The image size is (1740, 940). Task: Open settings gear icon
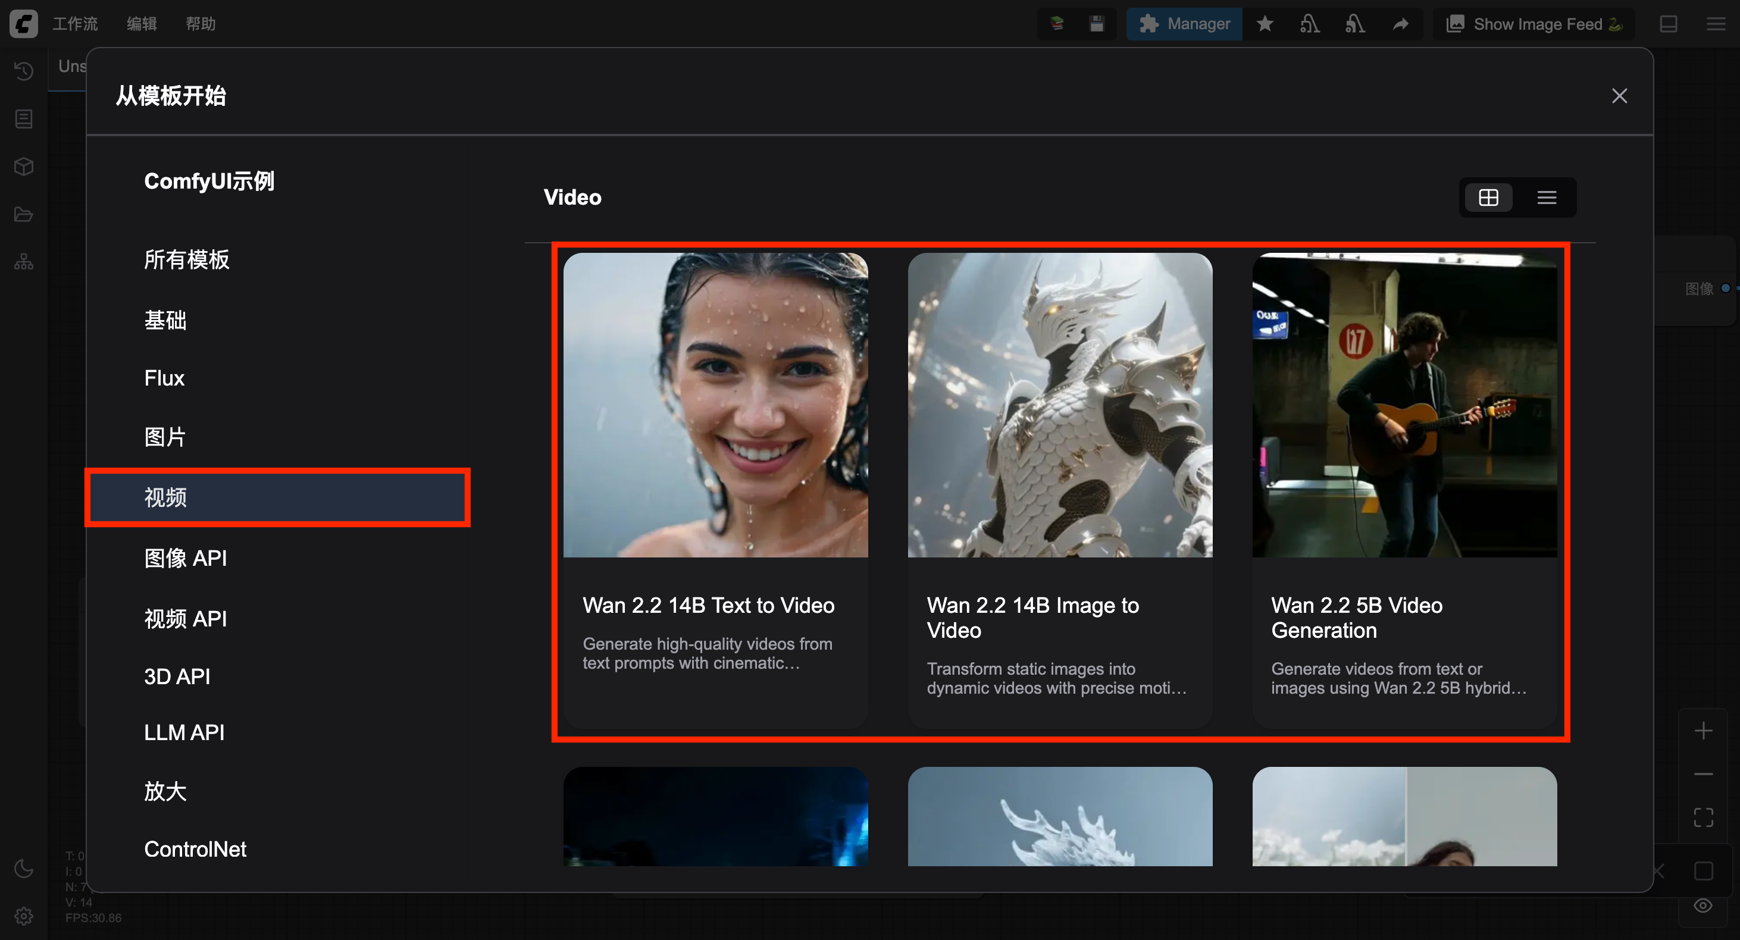(24, 916)
